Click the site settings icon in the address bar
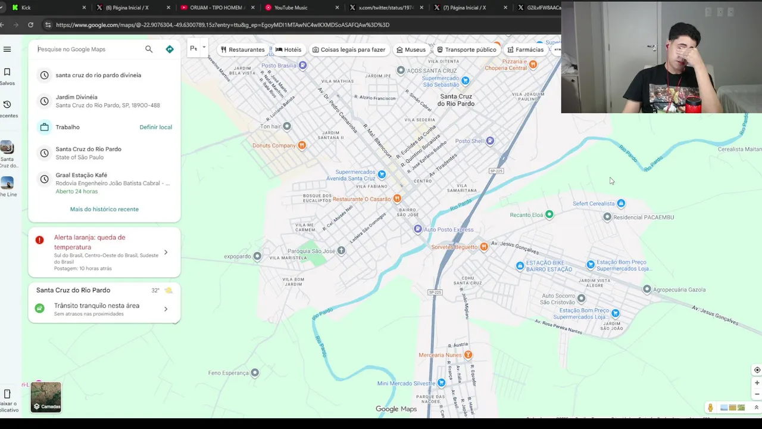 tap(48, 25)
